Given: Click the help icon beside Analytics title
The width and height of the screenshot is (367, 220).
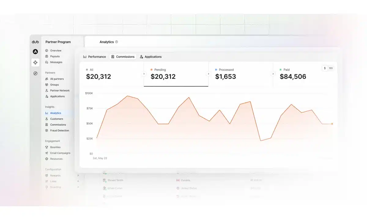Looking at the screenshot, I should (x=117, y=42).
